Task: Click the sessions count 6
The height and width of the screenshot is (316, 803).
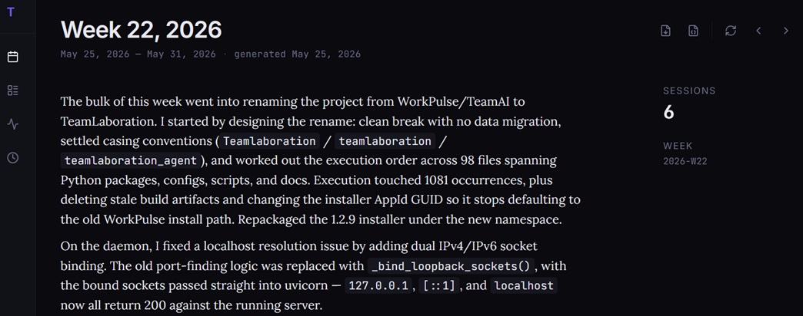Action: tap(668, 112)
